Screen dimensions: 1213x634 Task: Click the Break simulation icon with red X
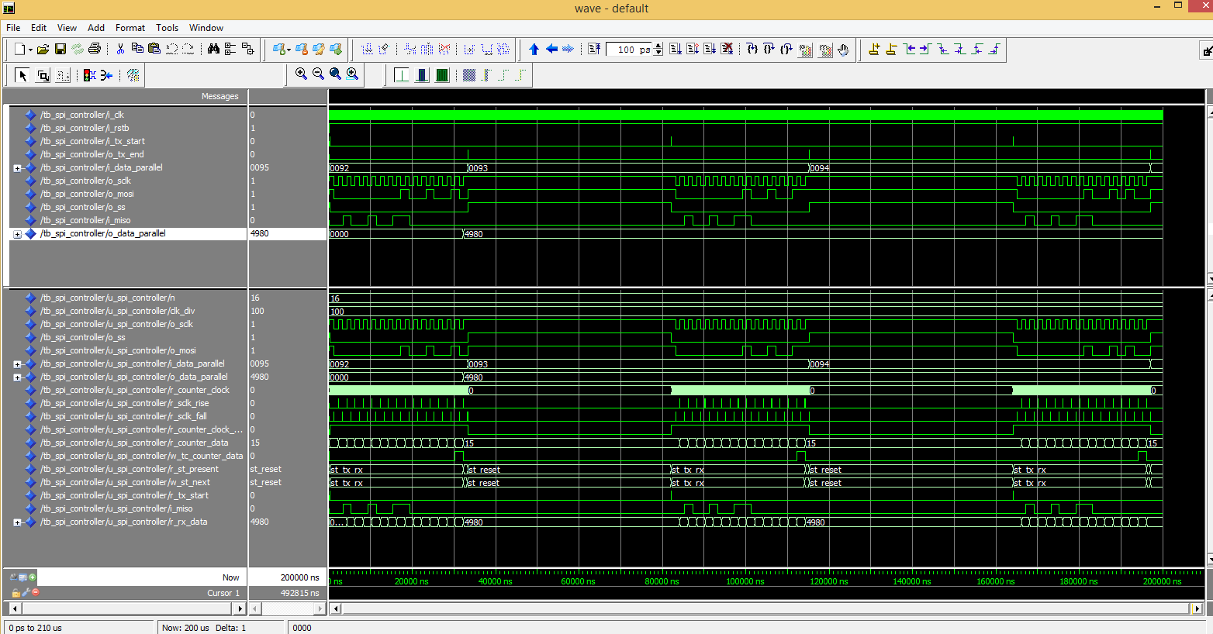pos(727,49)
